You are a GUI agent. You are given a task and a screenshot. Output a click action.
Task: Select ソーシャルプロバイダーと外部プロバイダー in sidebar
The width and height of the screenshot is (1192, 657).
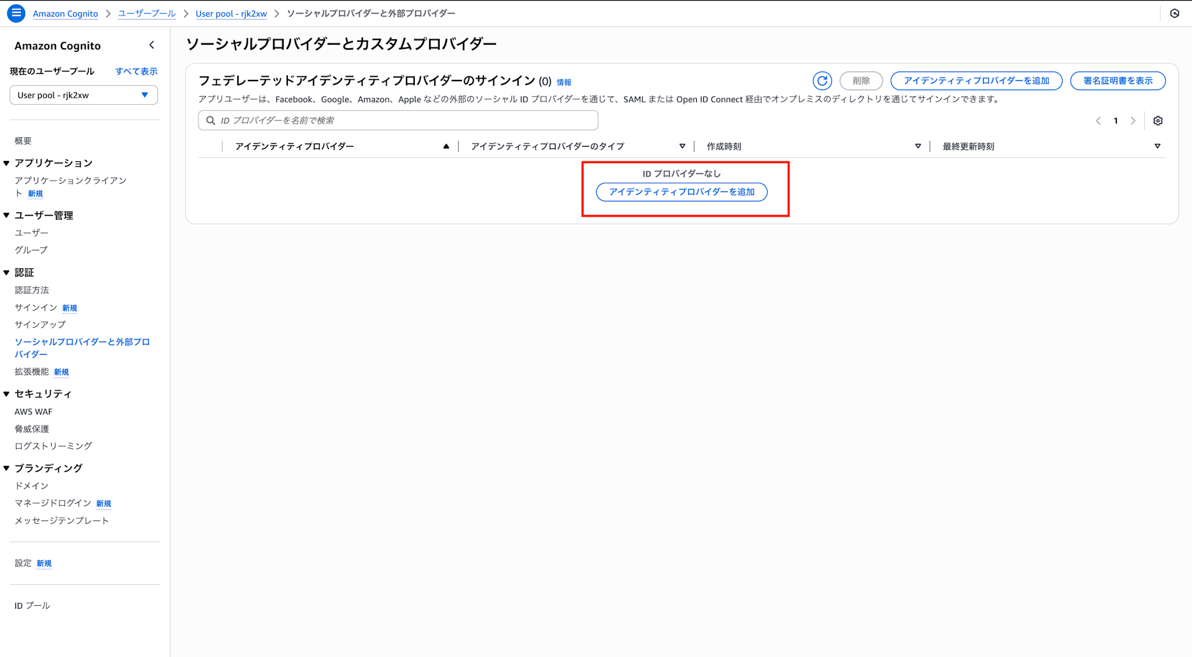pos(82,348)
